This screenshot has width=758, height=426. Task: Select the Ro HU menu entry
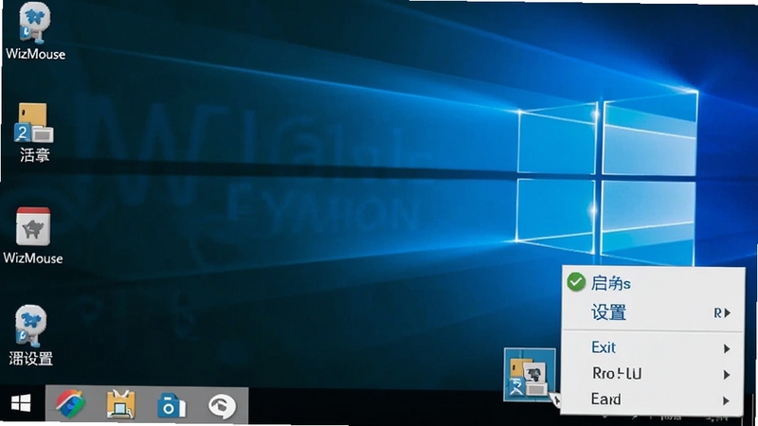(x=653, y=374)
